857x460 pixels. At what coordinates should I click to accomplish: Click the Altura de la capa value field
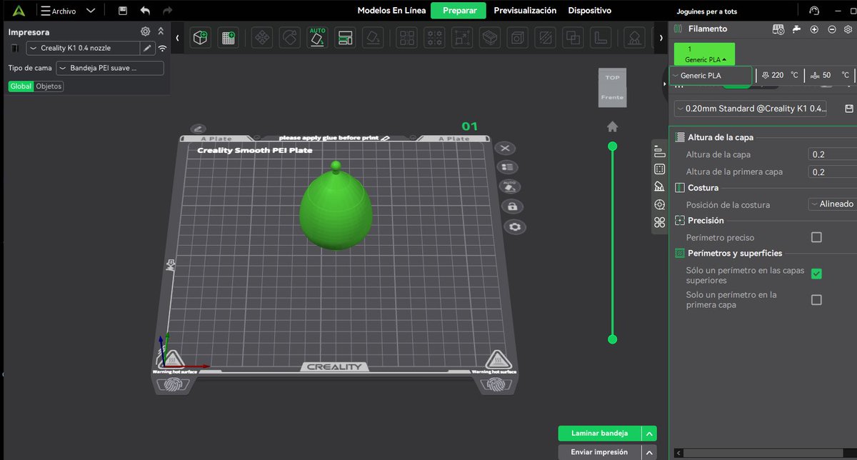click(x=833, y=154)
